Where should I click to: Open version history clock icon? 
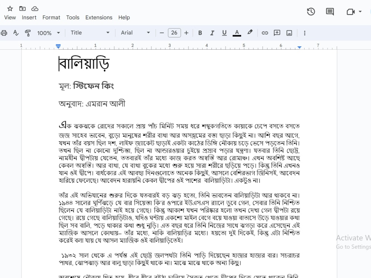[311, 11]
